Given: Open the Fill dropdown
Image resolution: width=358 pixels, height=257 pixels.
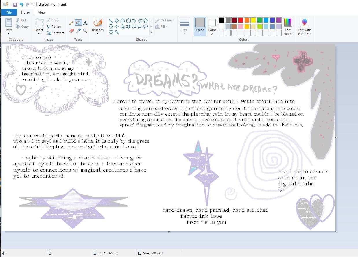Looking at the screenshot, I should [161, 27].
